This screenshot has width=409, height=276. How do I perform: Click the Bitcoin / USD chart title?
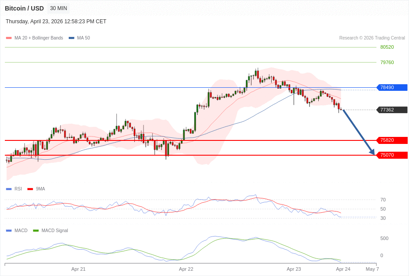(24, 8)
